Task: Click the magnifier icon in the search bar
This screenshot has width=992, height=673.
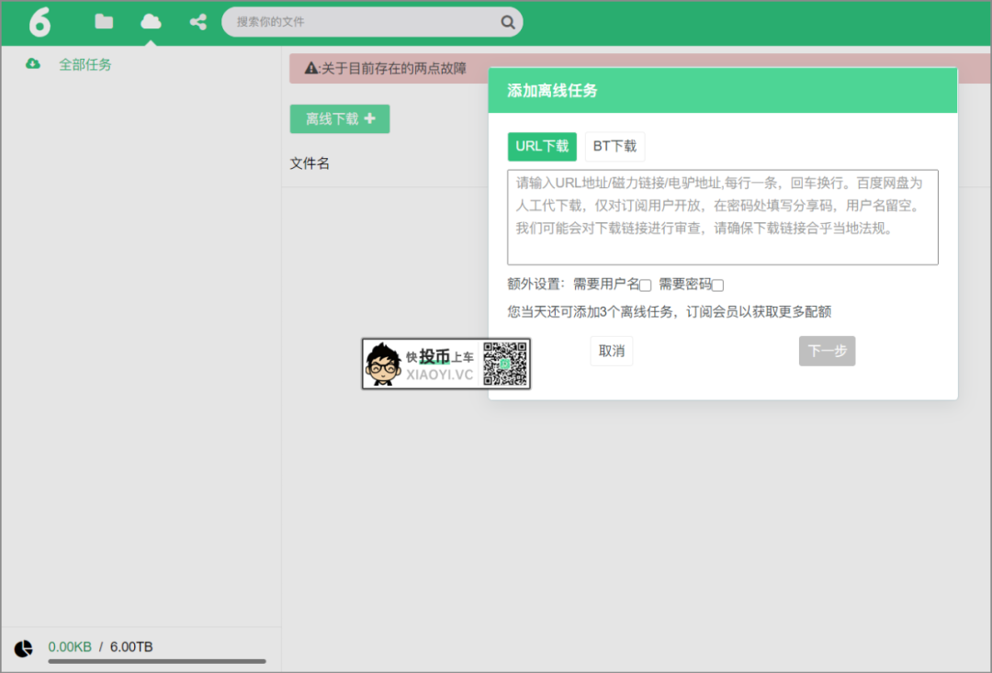Action: [x=507, y=21]
